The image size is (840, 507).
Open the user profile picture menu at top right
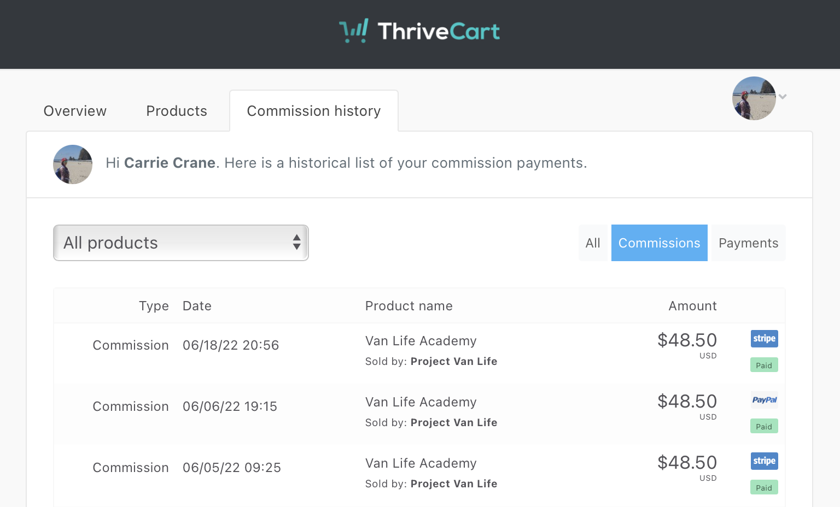coord(754,98)
